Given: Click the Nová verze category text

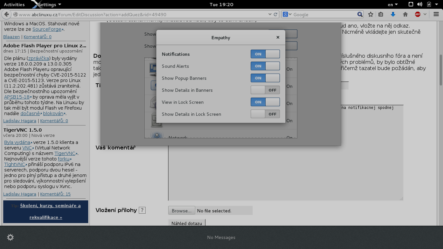Looking at the screenshot, I should [43, 136].
